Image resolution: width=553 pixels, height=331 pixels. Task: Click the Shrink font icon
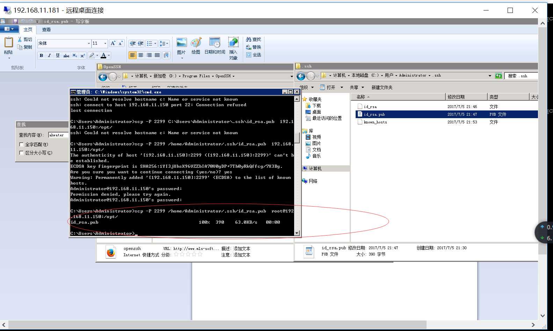click(x=121, y=43)
